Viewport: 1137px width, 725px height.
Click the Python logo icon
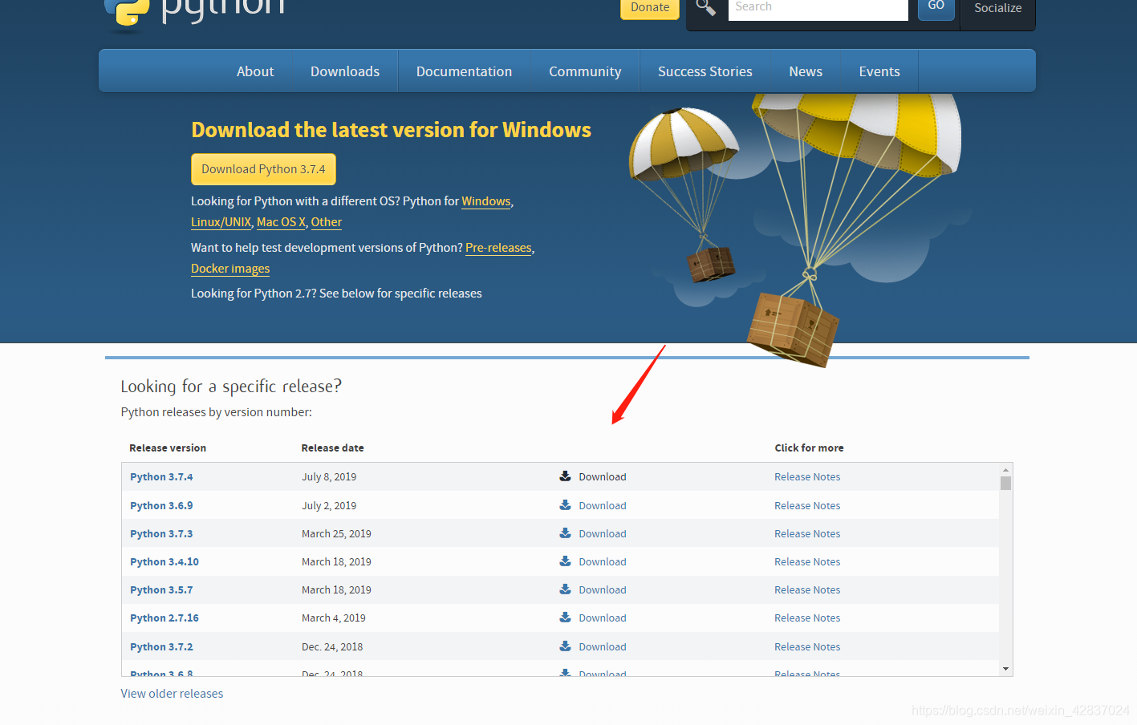coord(127,12)
